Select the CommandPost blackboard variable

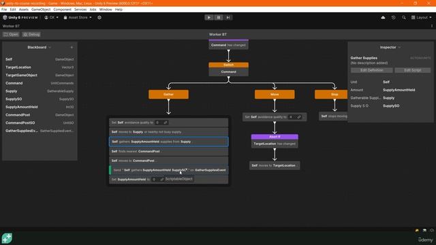(x=40, y=115)
